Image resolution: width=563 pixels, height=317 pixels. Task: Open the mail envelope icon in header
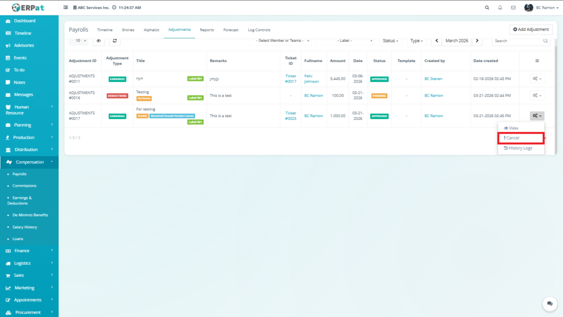pos(513,8)
